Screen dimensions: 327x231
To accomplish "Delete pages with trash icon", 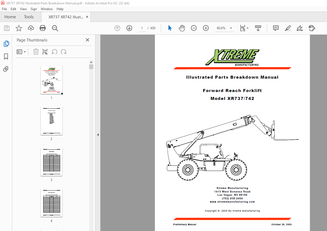I will click(36, 52).
